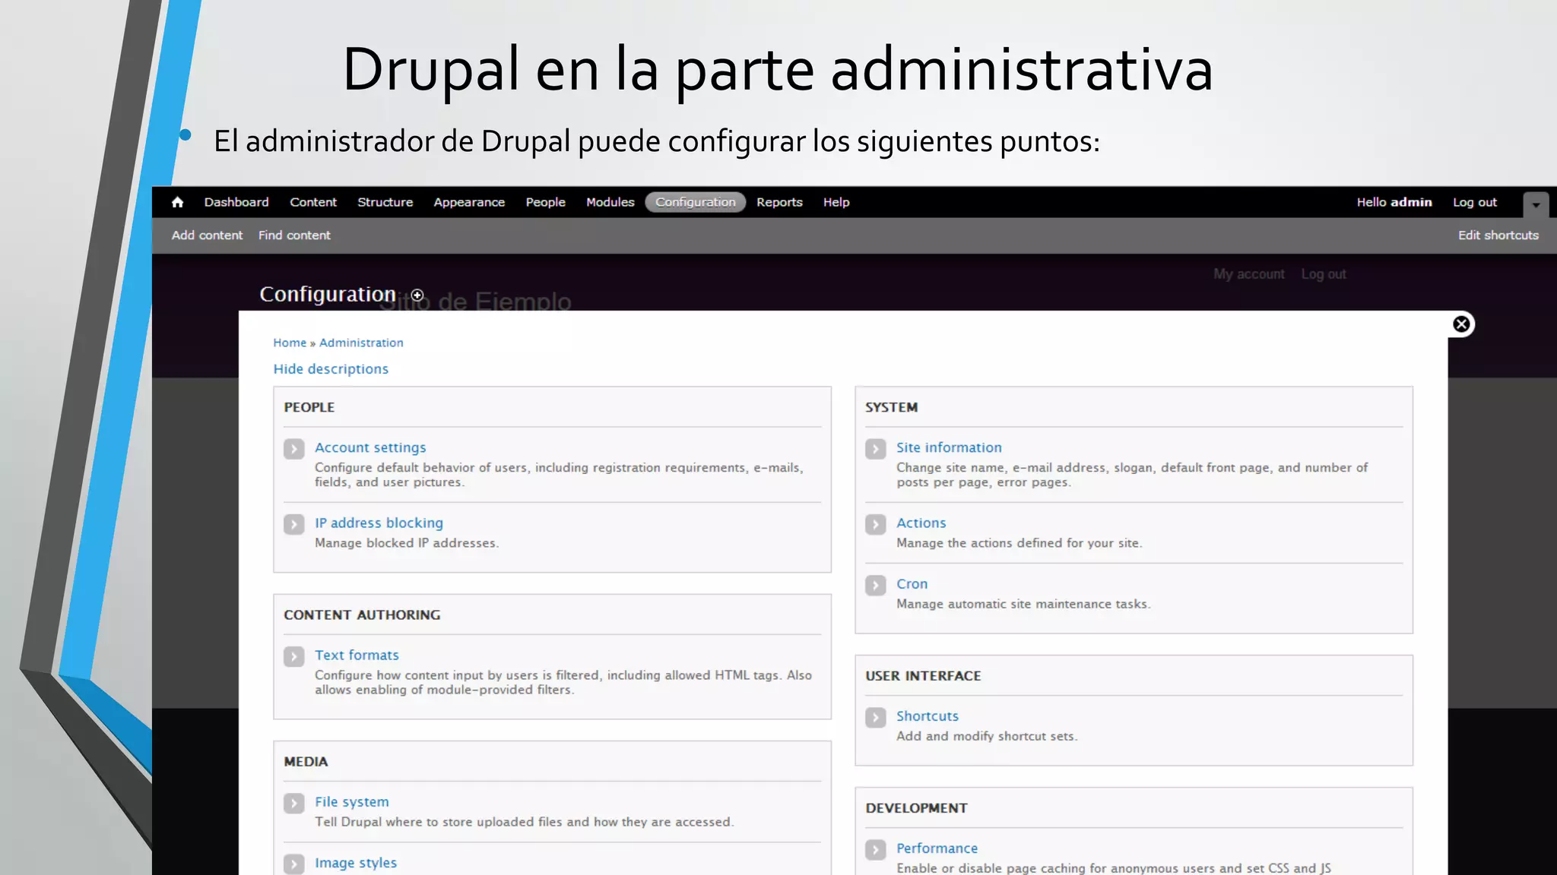1557x875 pixels.
Task: Open the Help menu
Action: click(x=836, y=202)
